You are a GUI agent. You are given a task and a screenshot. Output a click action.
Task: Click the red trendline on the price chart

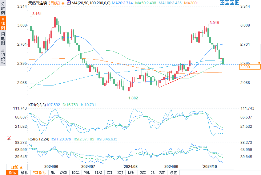point(178,80)
